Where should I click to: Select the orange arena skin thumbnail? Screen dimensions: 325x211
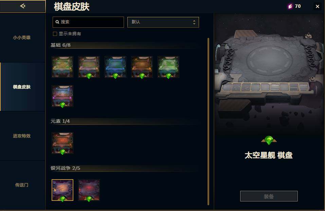click(x=142, y=67)
